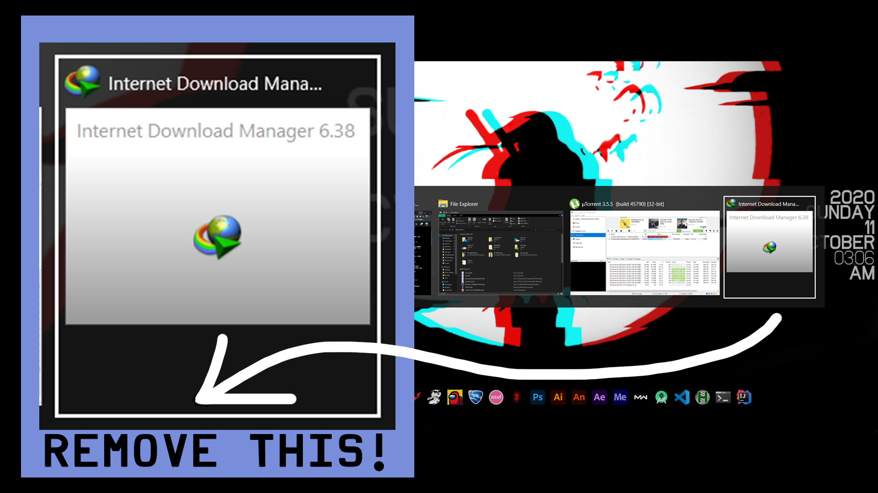
Task: Click the After Effects icon in taskbar
Action: pos(600,397)
